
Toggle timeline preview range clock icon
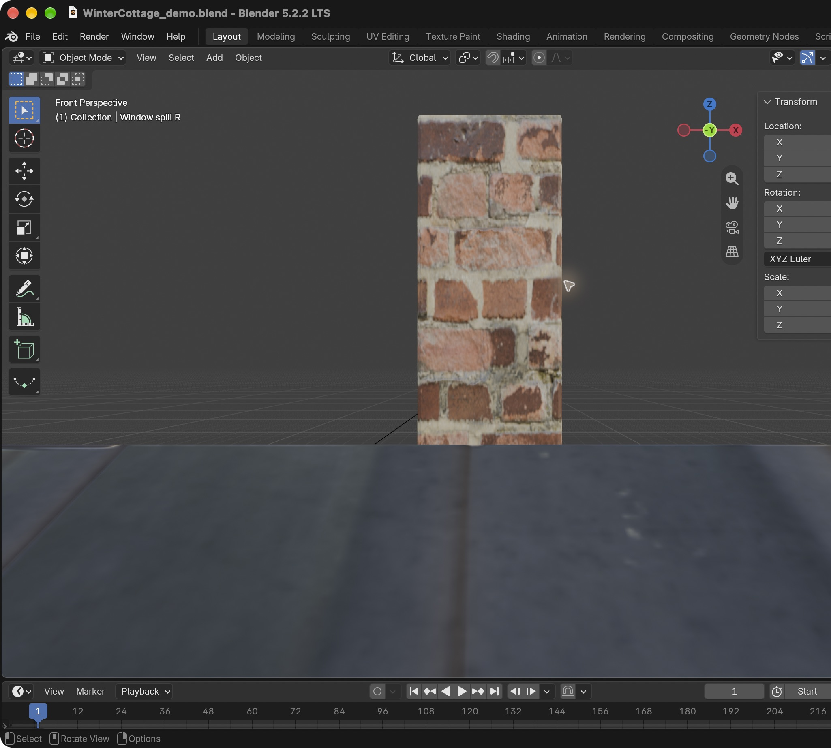pyautogui.click(x=777, y=691)
